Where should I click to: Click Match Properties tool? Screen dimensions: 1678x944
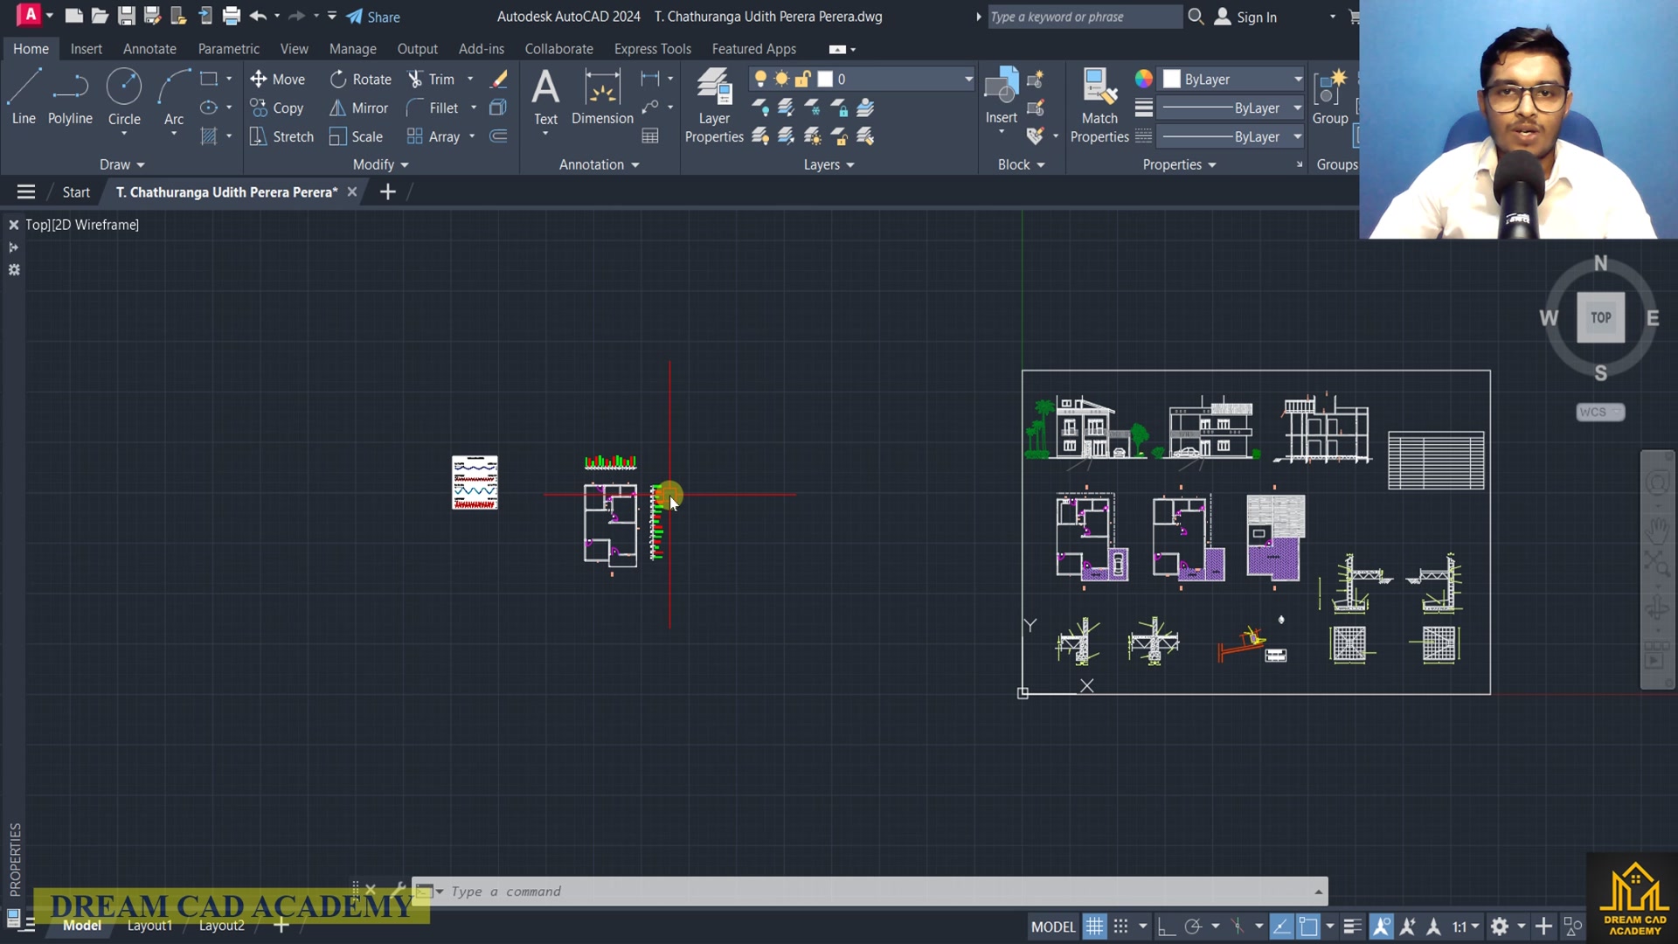point(1099,105)
